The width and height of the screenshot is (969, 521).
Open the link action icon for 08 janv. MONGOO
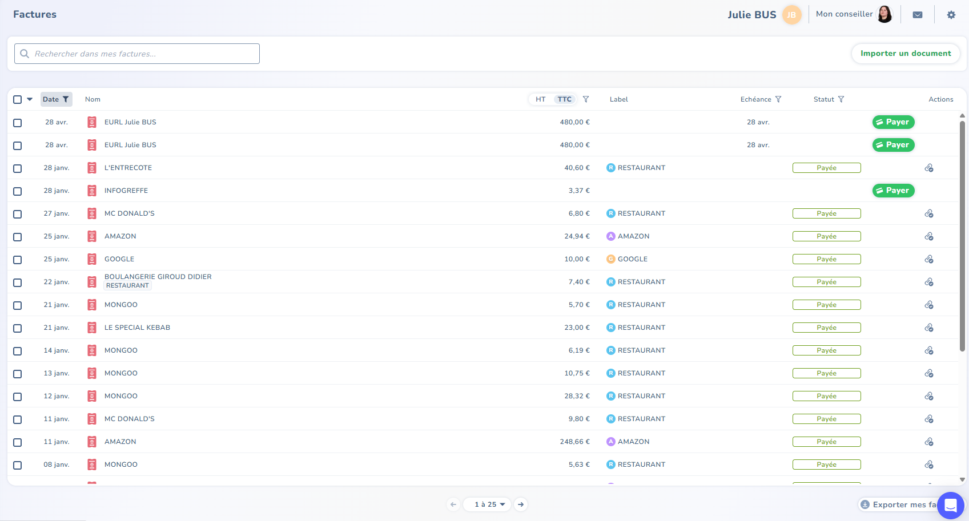tap(929, 465)
